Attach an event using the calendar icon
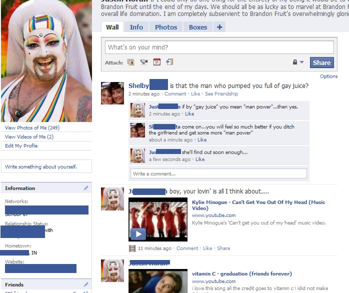The height and width of the screenshot is (293, 349). coord(156,62)
